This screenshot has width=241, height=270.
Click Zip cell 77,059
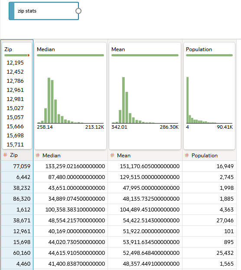17,166
